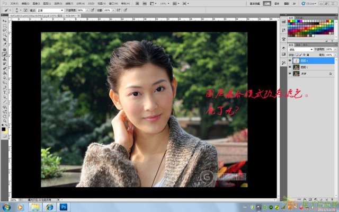Toggle visibility of the 图层 1 layer

point(290,67)
